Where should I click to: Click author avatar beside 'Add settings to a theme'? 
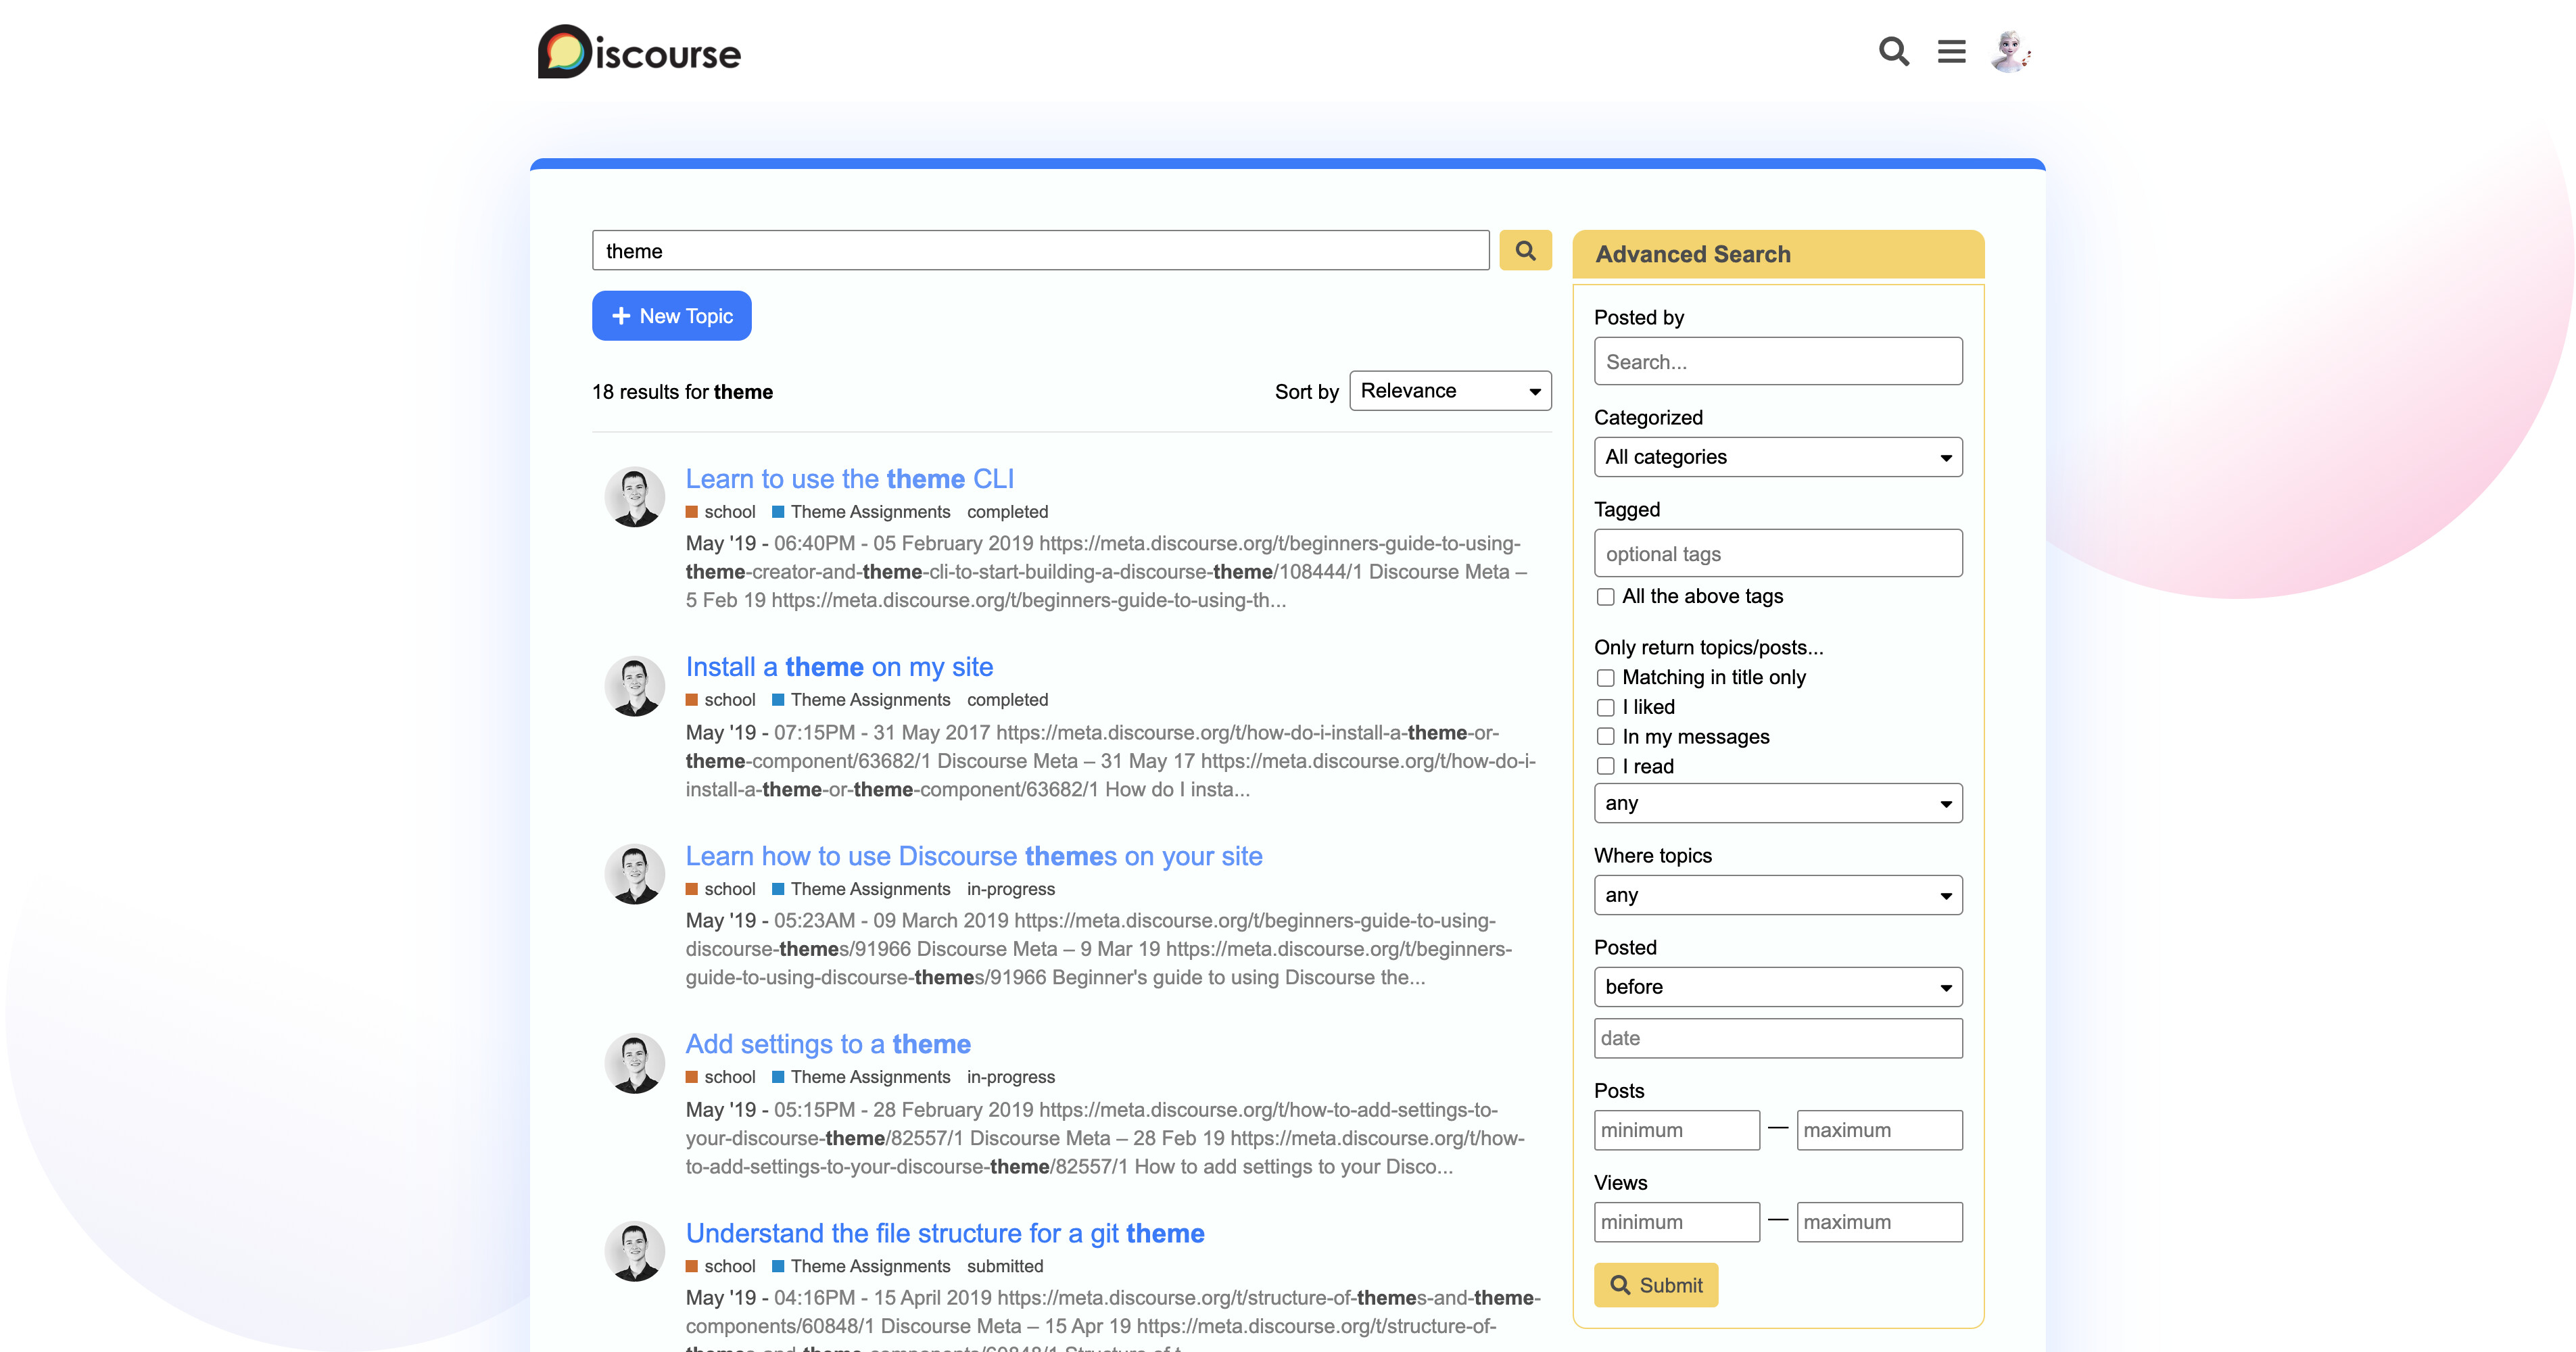[634, 1063]
